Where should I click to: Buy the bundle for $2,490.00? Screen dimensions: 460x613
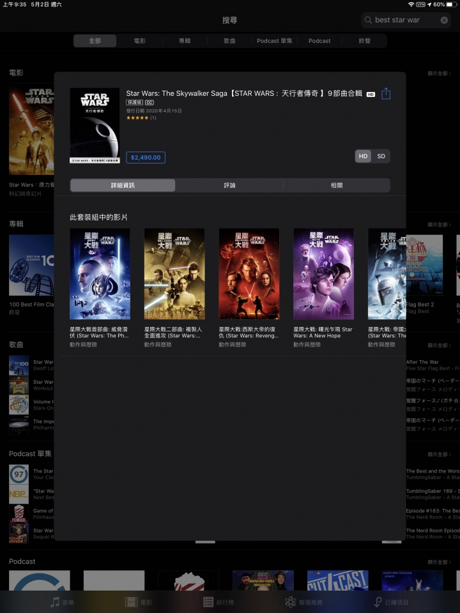(x=146, y=158)
